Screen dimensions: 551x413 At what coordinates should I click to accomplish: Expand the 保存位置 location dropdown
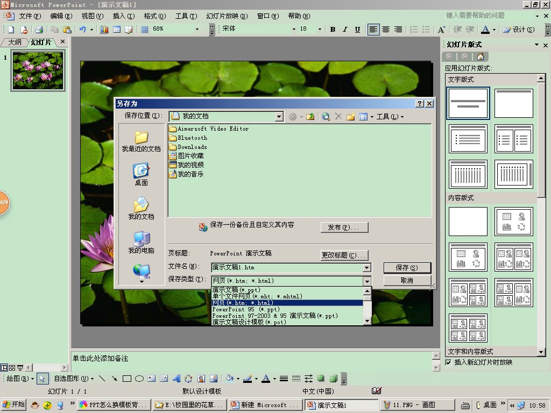(x=279, y=116)
